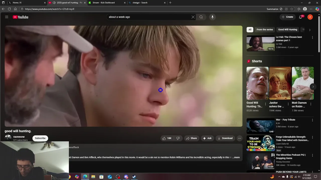Open options for War Fury Tribute
This screenshot has width=321, height=180.
[312, 120]
